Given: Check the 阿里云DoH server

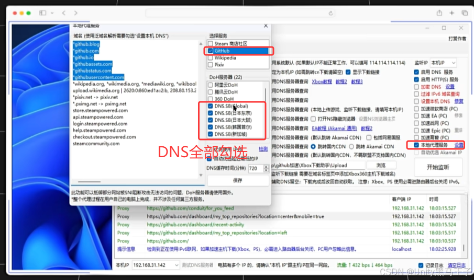Looking at the screenshot, I should click(211, 85).
